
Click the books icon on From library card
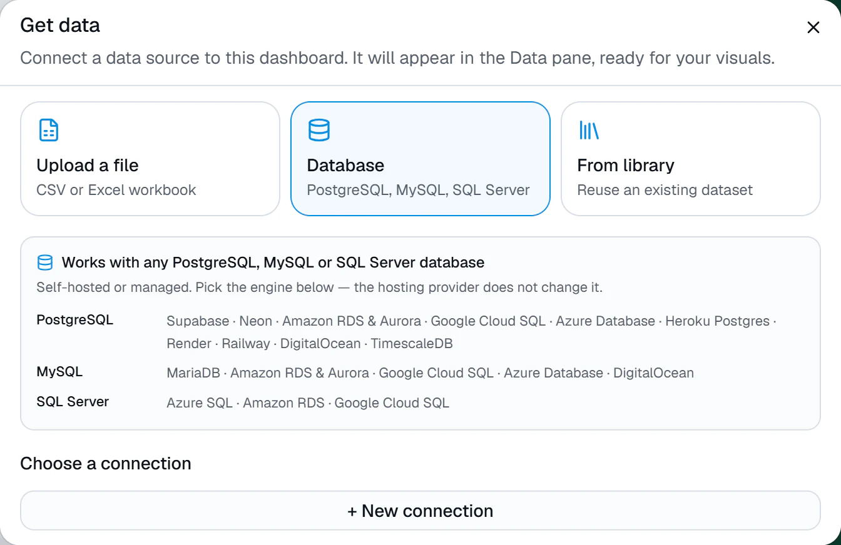[x=589, y=130]
